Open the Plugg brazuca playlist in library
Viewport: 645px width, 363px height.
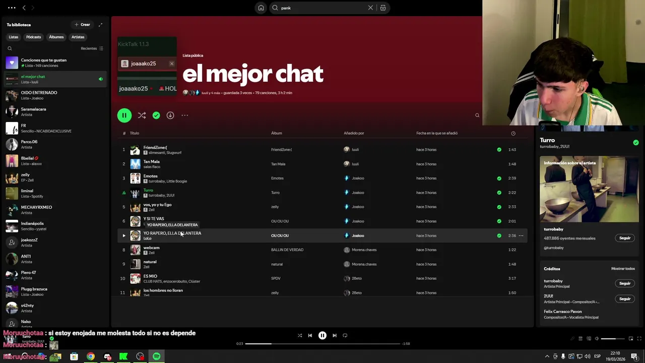tap(55, 291)
